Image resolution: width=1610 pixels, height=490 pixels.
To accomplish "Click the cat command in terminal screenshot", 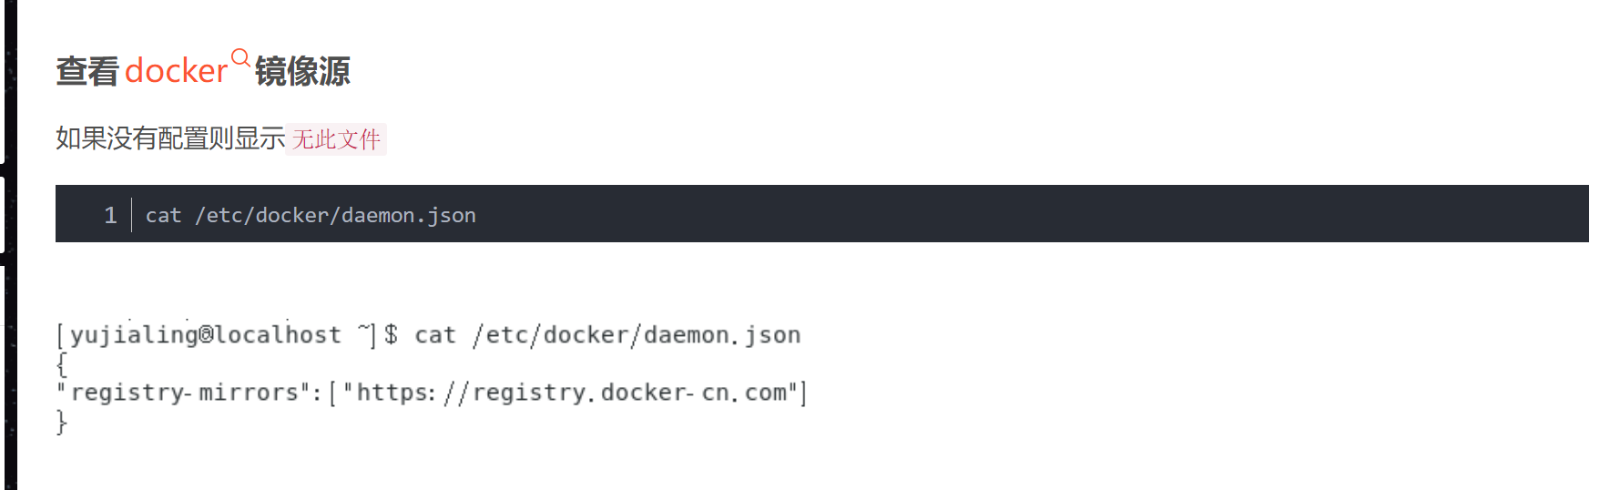I will tap(434, 335).
